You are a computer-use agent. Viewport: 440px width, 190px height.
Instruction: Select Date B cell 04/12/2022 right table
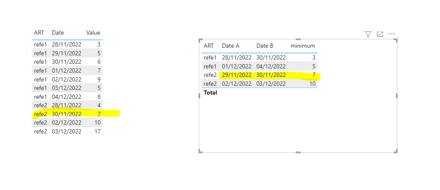tap(271, 66)
